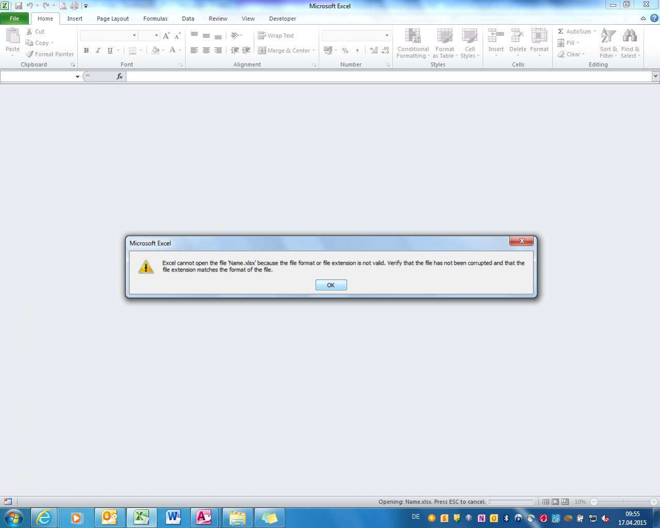The width and height of the screenshot is (660, 528).
Task: Toggle Bottom Align vertical alignment
Action: (218, 36)
